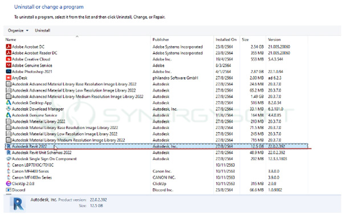342x215 pixels.
Task: Click publisher Discord Inc. cell
Action: [162, 190]
